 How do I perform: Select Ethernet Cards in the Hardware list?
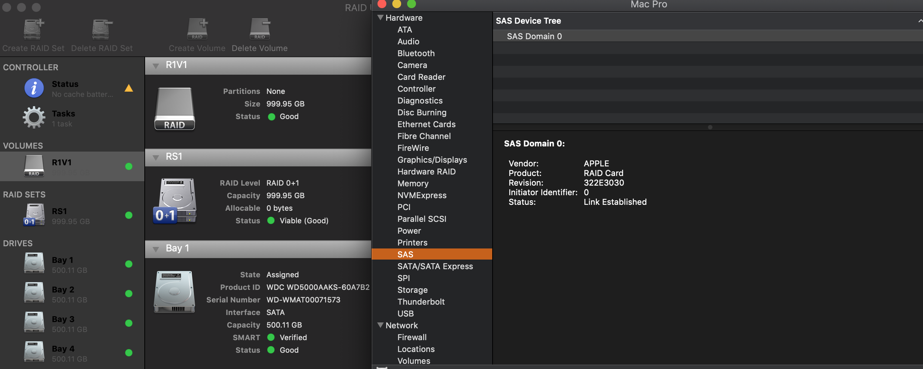pos(426,124)
